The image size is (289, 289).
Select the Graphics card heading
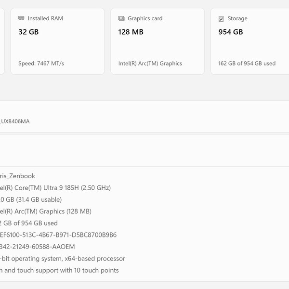(145, 18)
